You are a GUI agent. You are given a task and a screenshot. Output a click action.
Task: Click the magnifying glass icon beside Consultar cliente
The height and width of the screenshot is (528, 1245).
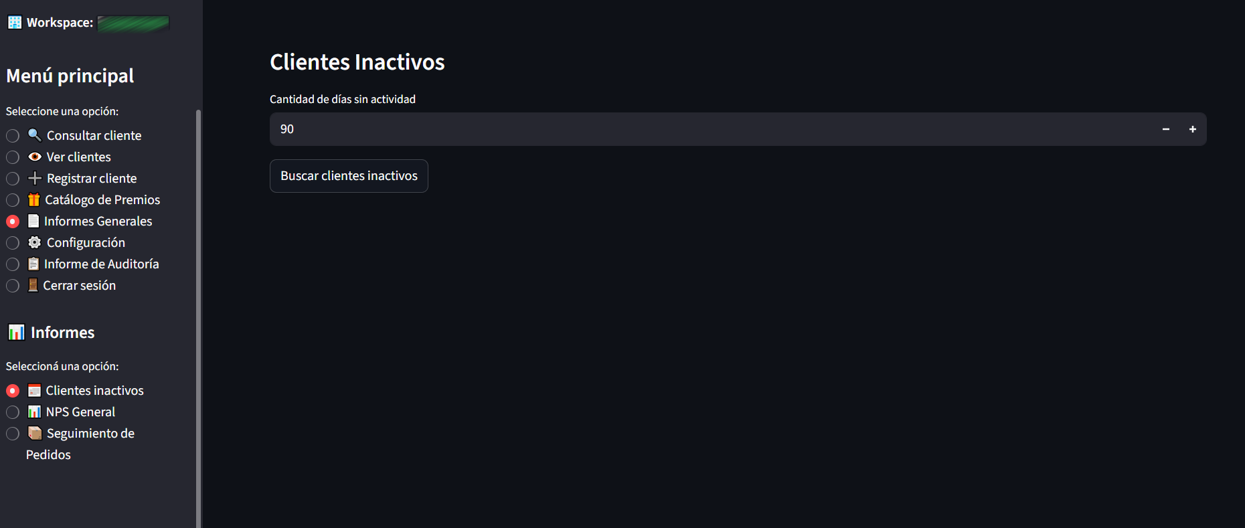34,135
